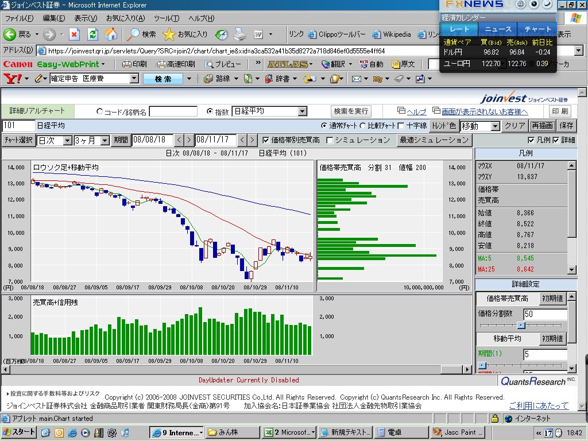Click the browser Home icon

[x=111, y=34]
